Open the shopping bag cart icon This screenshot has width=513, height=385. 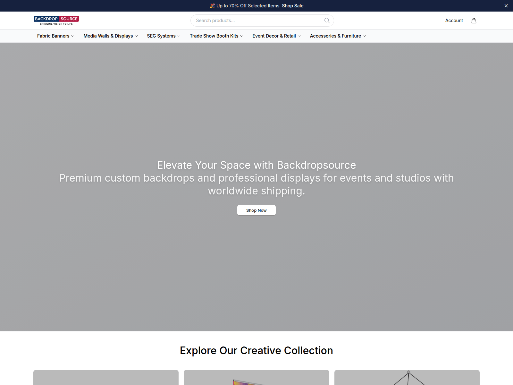tap(474, 21)
